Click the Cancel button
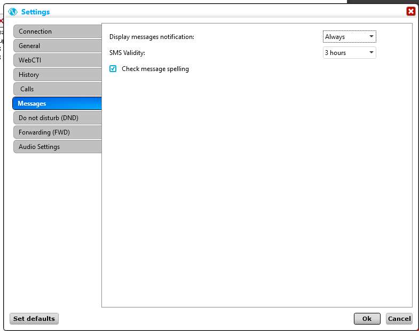419x331 pixels. [399, 319]
